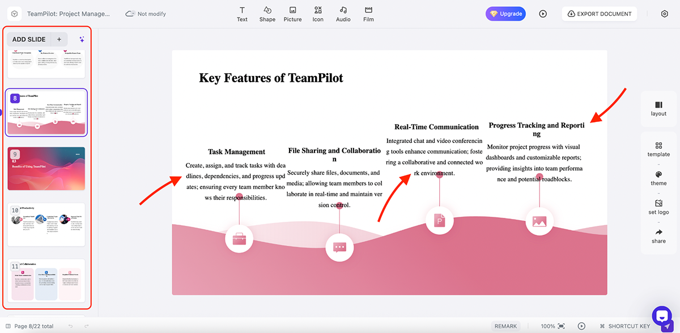Viewport: 680px width, 333px height.
Task: Open the set logo option
Action: click(x=658, y=207)
